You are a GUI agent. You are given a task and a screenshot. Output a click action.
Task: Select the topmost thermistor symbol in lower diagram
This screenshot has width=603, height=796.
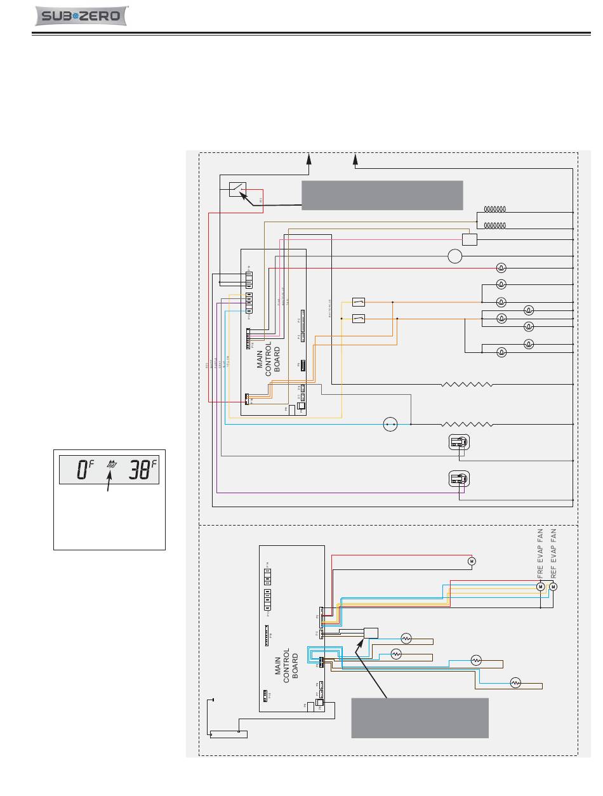click(406, 637)
